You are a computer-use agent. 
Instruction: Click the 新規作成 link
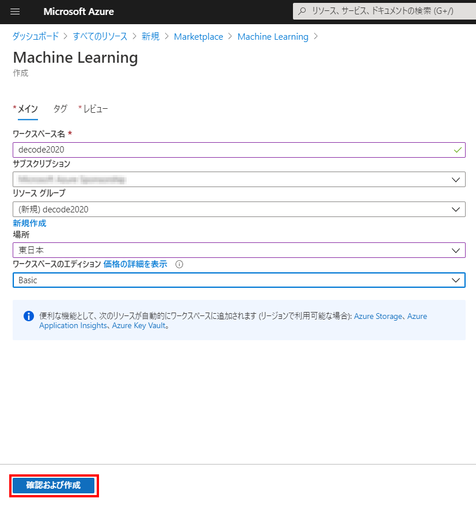(29, 223)
